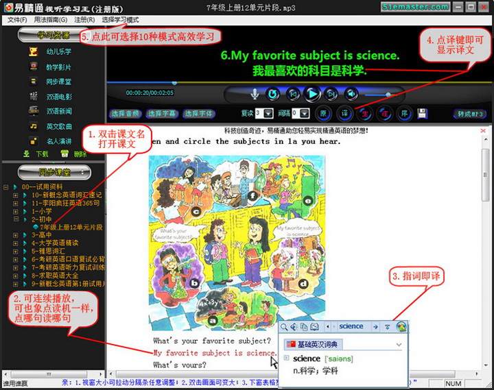Collapse the 2-初中 tree node
This screenshot has width=494, height=390.
pos(15,219)
